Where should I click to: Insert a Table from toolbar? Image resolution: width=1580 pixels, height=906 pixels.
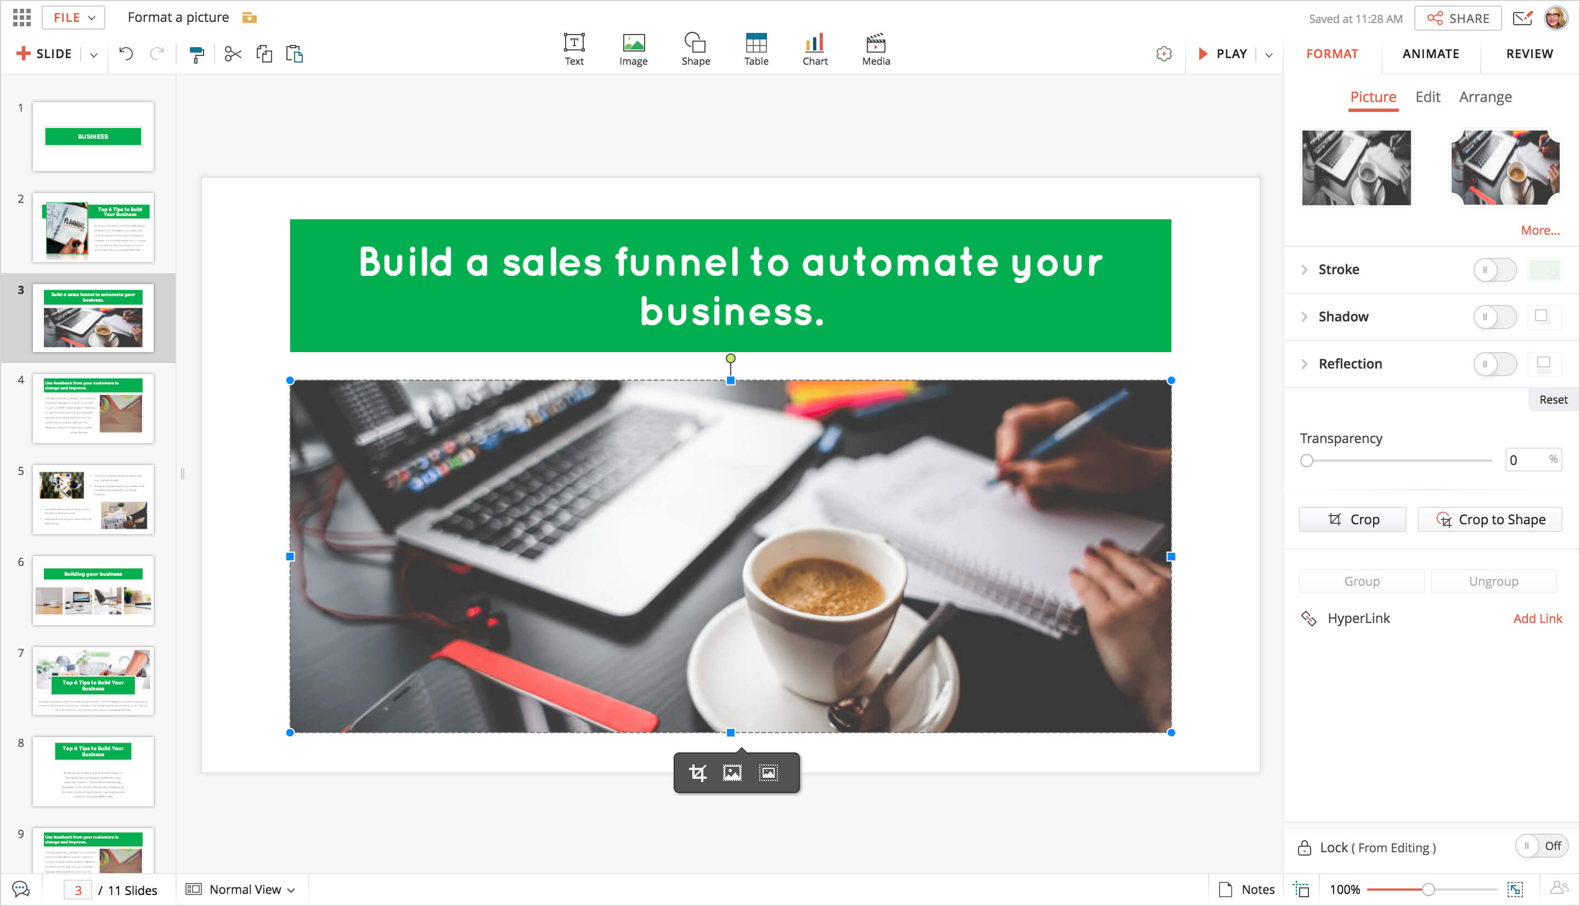coord(756,49)
